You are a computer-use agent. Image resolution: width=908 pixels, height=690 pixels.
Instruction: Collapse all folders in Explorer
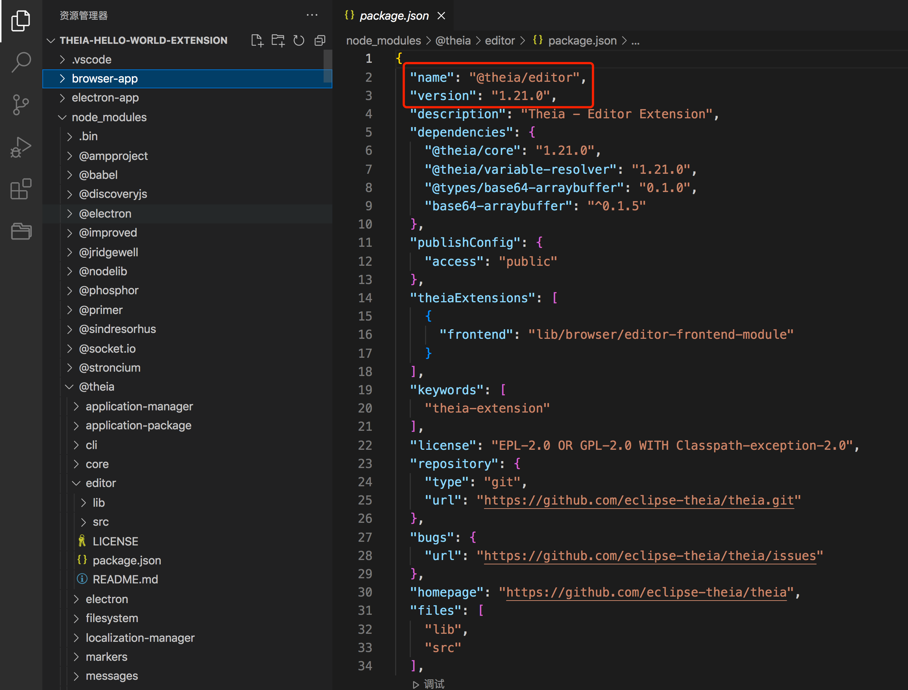coord(320,40)
